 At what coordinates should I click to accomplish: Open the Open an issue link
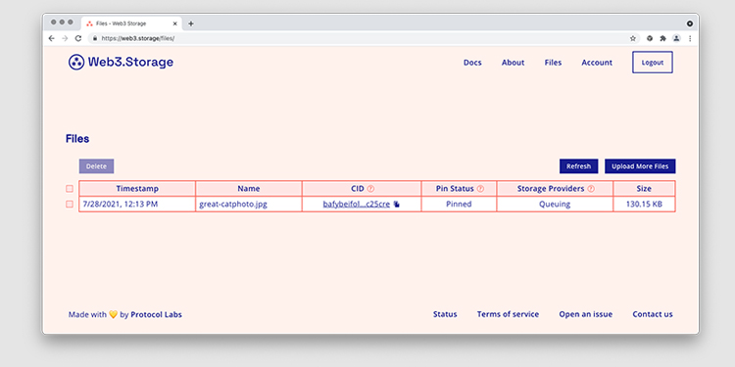click(585, 314)
